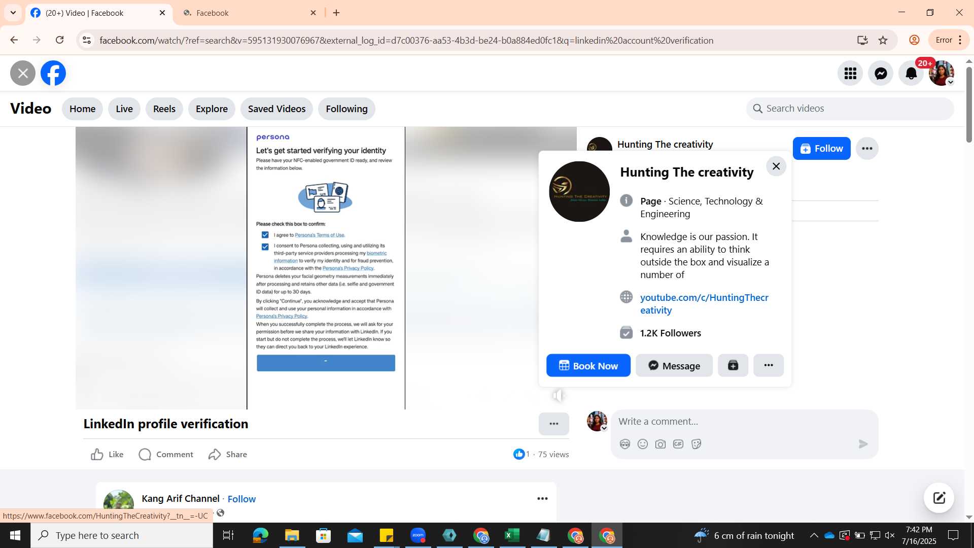Open the Facebook menu grid icon
Viewport: 974px width, 548px height.
click(x=850, y=74)
